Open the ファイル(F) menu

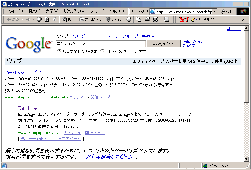(x=15, y=11)
